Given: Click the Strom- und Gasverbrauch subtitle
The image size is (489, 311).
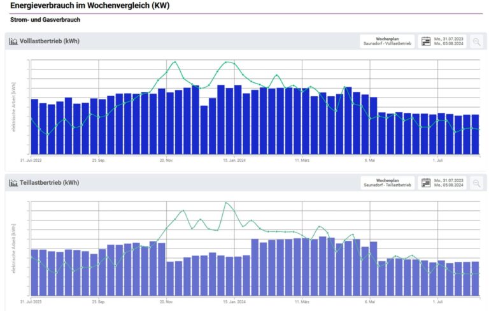Looking at the screenshot, I should tap(45, 20).
